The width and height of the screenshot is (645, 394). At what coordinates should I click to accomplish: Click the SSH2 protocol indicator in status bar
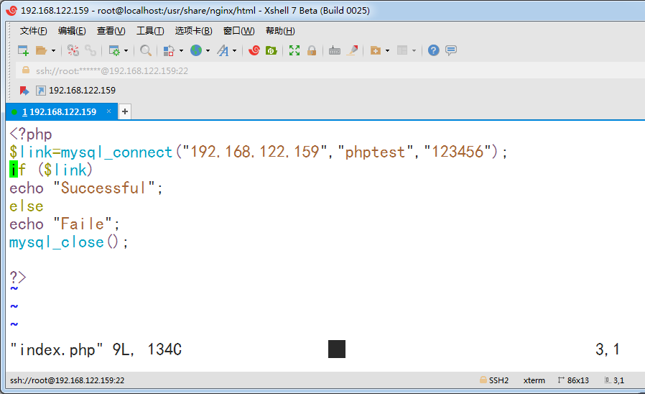[494, 380]
